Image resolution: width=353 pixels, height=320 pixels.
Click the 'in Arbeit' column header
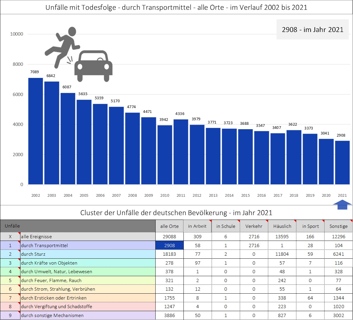click(x=197, y=226)
